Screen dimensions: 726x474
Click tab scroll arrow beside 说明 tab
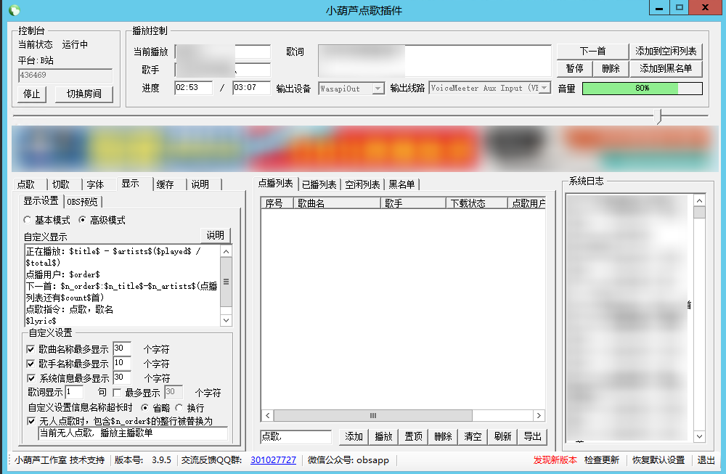tap(221, 184)
